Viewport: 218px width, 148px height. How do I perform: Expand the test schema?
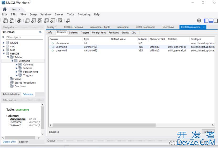4,50
